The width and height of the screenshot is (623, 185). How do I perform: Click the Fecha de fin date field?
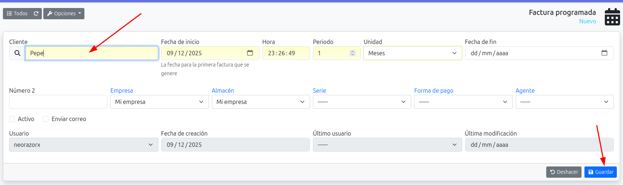pyautogui.click(x=539, y=53)
